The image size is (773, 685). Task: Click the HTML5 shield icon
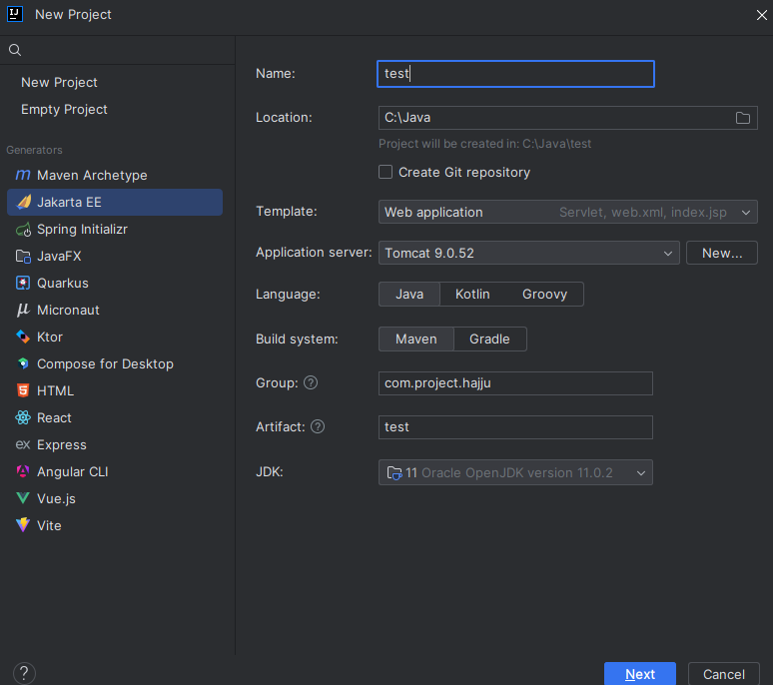pos(23,390)
